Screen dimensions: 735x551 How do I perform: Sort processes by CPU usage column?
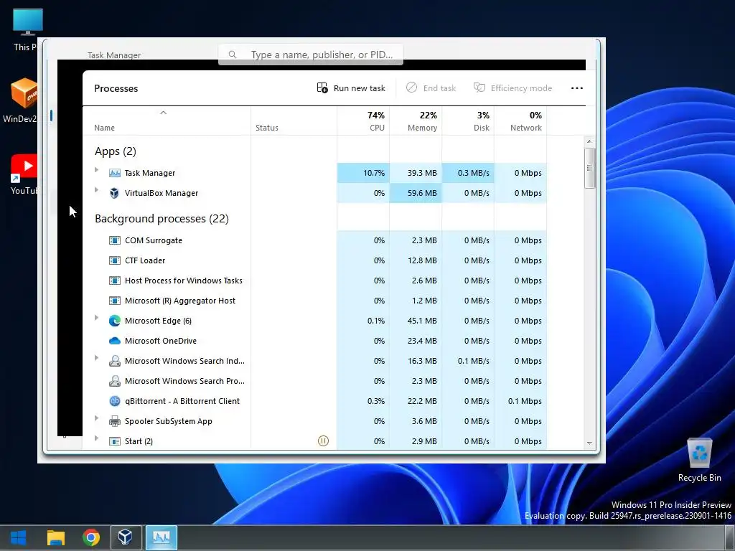click(x=363, y=121)
